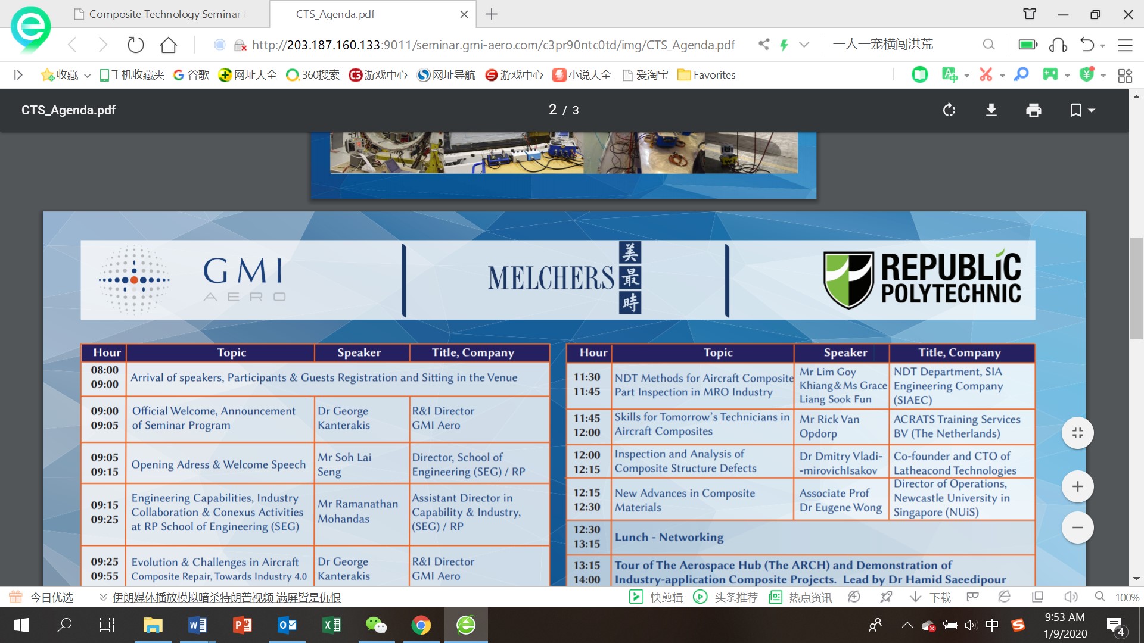Click the magnifier search icon in toolbar
The width and height of the screenshot is (1144, 643).
click(x=989, y=45)
